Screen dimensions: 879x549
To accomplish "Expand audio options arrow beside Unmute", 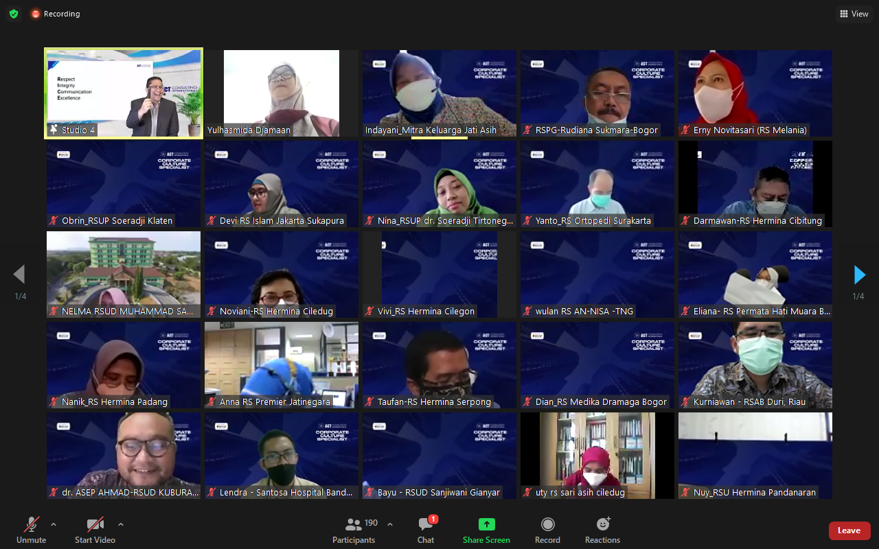I will click(x=54, y=524).
